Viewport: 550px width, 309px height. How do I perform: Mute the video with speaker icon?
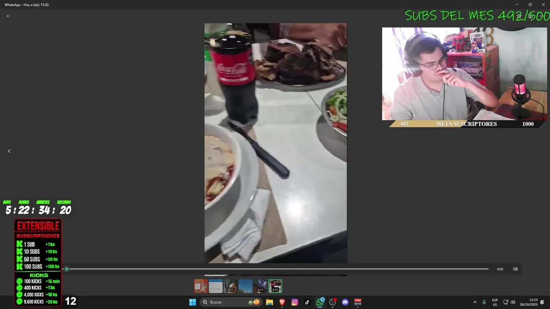pos(515,269)
